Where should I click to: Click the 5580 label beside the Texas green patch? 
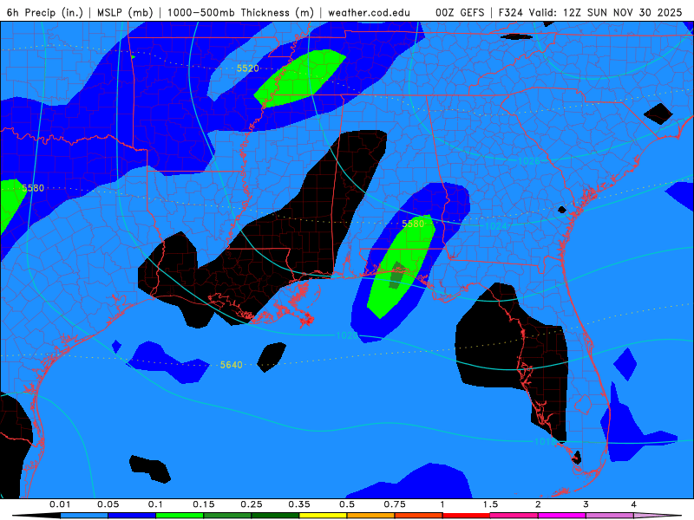33,188
